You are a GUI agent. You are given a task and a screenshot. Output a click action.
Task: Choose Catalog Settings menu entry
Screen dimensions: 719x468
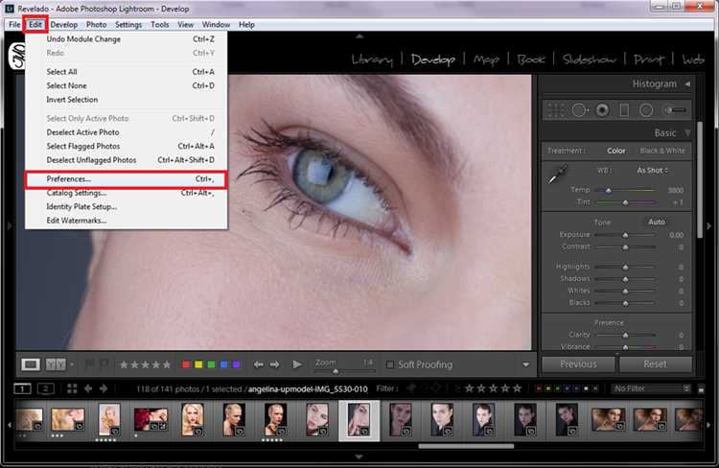tap(127, 193)
